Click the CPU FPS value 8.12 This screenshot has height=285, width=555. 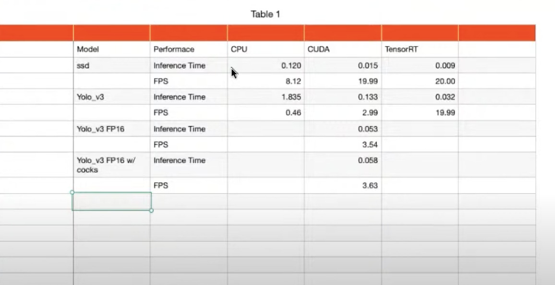[292, 82]
